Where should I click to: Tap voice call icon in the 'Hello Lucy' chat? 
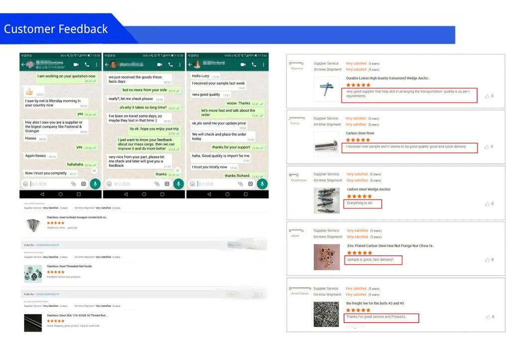coord(254,65)
